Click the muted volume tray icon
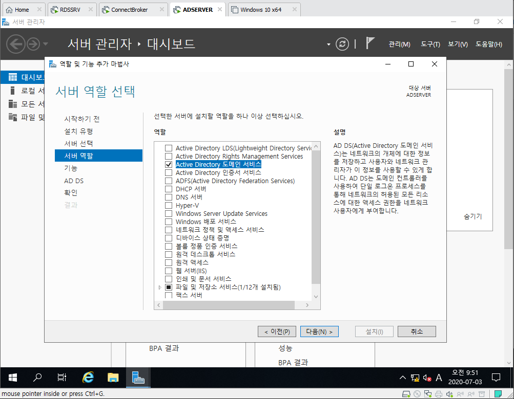The height and width of the screenshot is (399, 514). [x=427, y=378]
